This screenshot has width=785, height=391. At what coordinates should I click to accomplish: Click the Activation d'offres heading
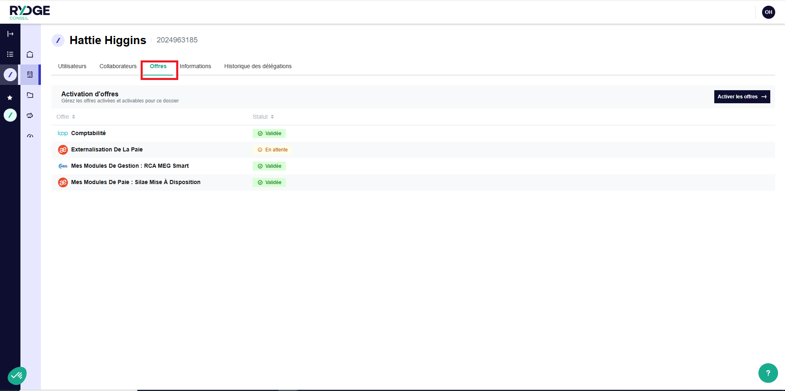point(90,94)
